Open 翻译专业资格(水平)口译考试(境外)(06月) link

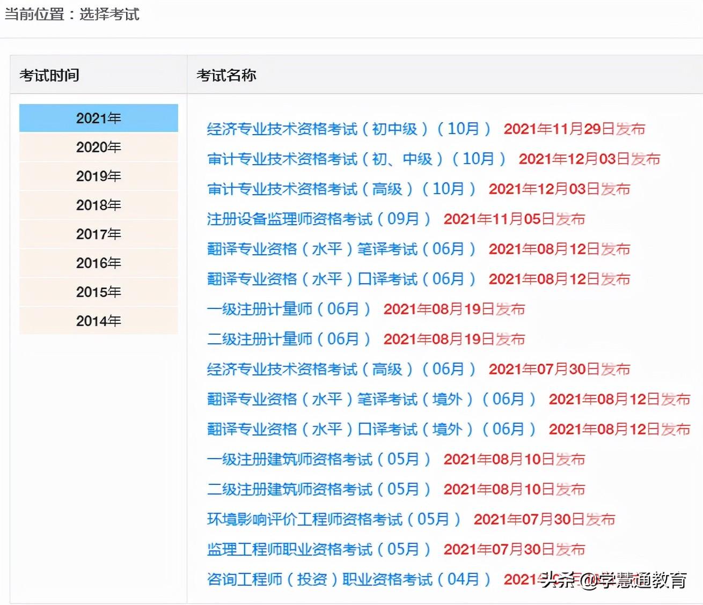(x=371, y=429)
